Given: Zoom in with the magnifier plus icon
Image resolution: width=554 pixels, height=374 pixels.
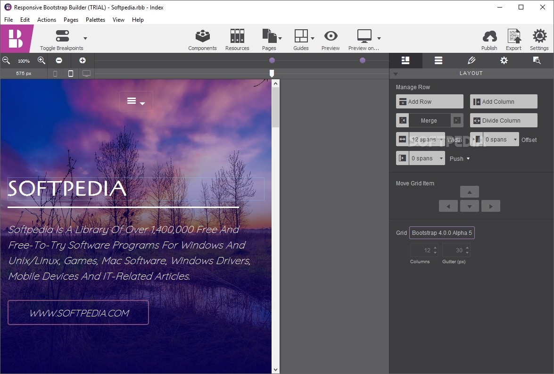Looking at the screenshot, I should coord(41,60).
